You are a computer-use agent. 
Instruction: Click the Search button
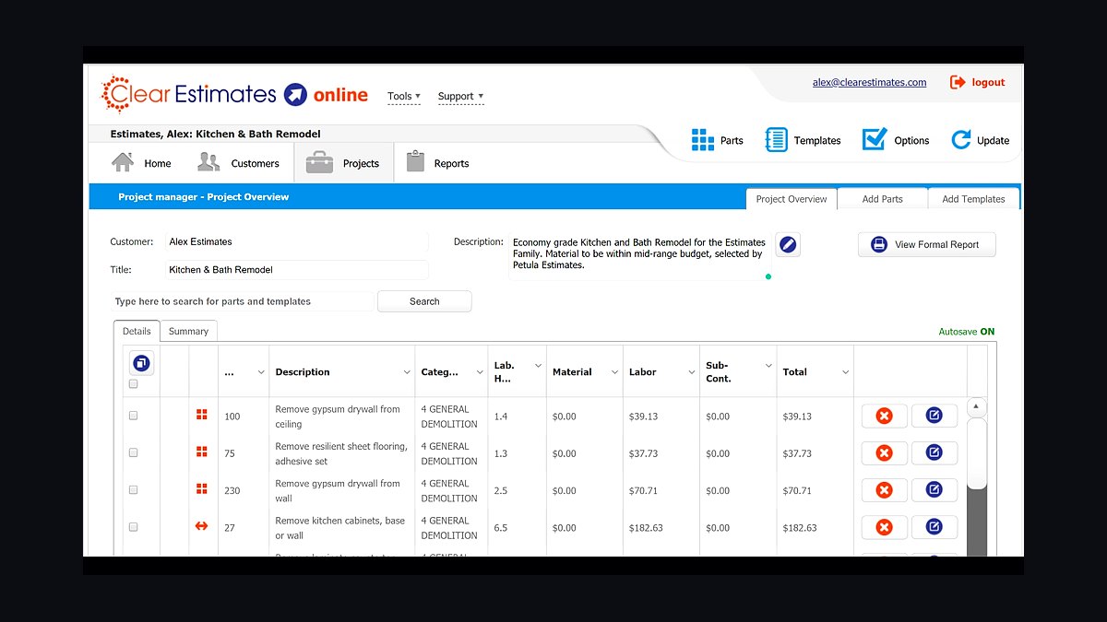[424, 301]
